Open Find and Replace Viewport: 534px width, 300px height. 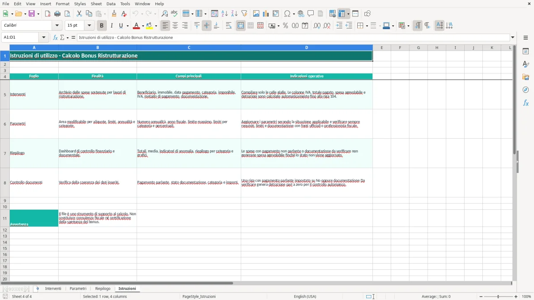[165, 14]
